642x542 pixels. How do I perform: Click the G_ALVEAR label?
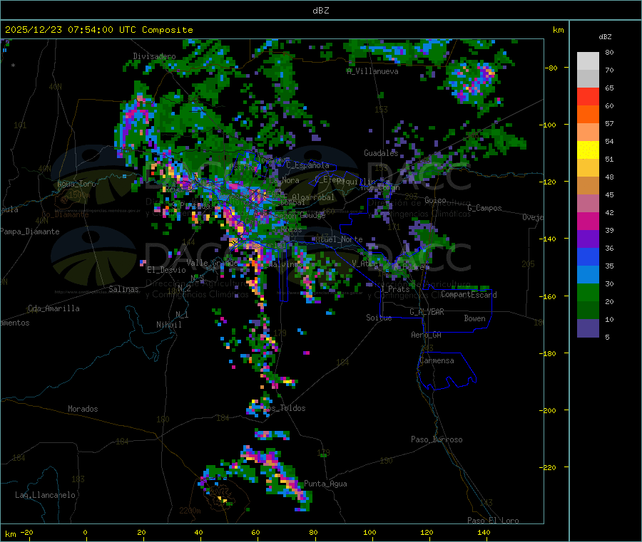coord(427,312)
